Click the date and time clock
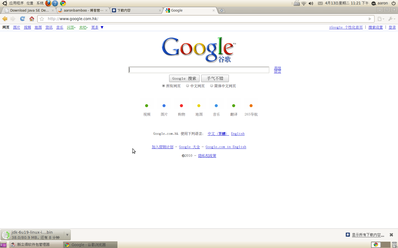 coord(347,3)
